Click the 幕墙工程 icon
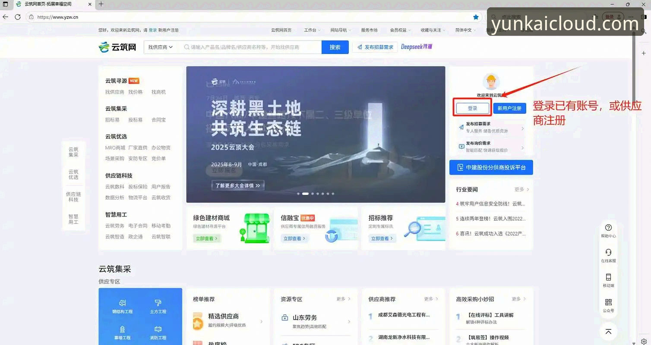 point(123,329)
